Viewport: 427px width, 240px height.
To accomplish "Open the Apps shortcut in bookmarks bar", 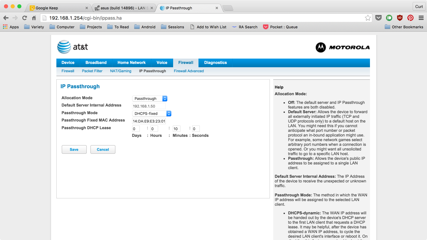I will click(11, 27).
